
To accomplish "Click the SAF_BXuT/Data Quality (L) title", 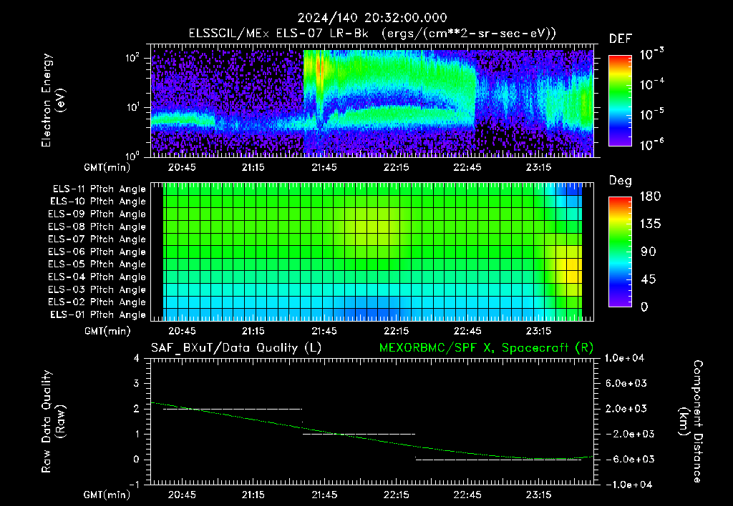I will point(236,348).
